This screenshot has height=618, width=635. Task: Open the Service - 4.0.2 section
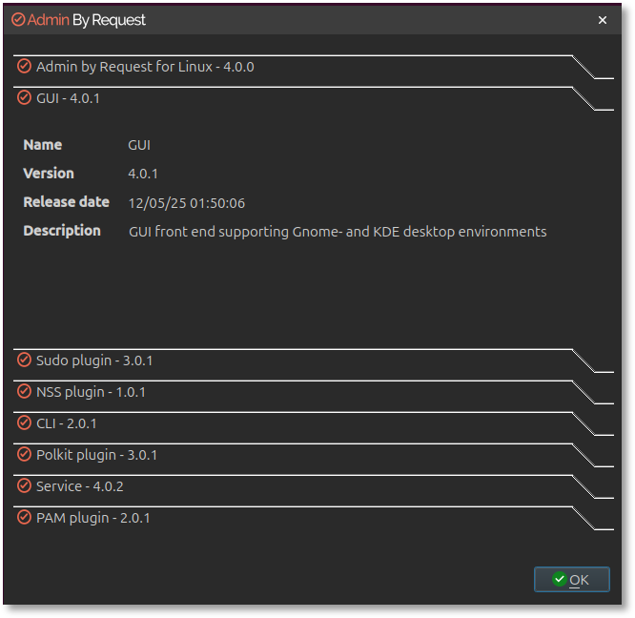tap(80, 486)
